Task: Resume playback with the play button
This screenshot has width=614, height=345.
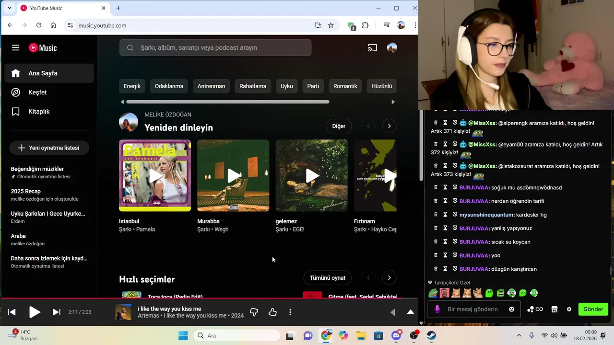Action: point(35,312)
